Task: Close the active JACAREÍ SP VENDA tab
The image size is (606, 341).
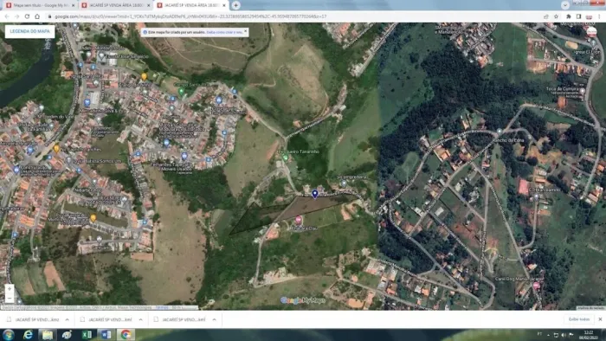Action: pos(223,5)
